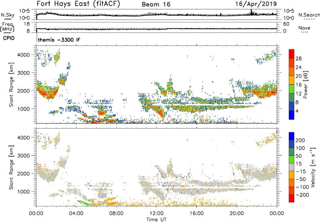This screenshot has height=222, width=320.
Task: Click the 'Time UT' axis title
Action: pyautogui.click(x=156, y=219)
